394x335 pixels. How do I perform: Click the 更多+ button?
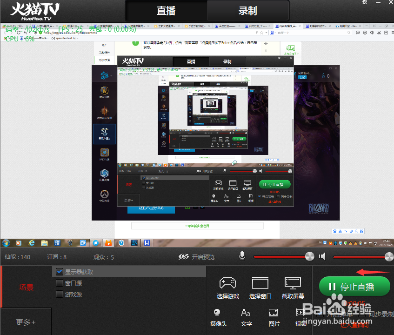click(26, 322)
